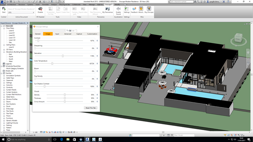
Task: Switch to the Input tab
Action: 57,34
